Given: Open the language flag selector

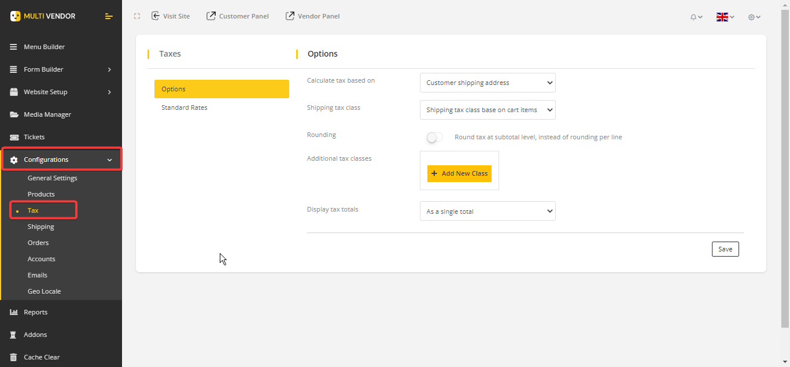Looking at the screenshot, I should pyautogui.click(x=725, y=17).
